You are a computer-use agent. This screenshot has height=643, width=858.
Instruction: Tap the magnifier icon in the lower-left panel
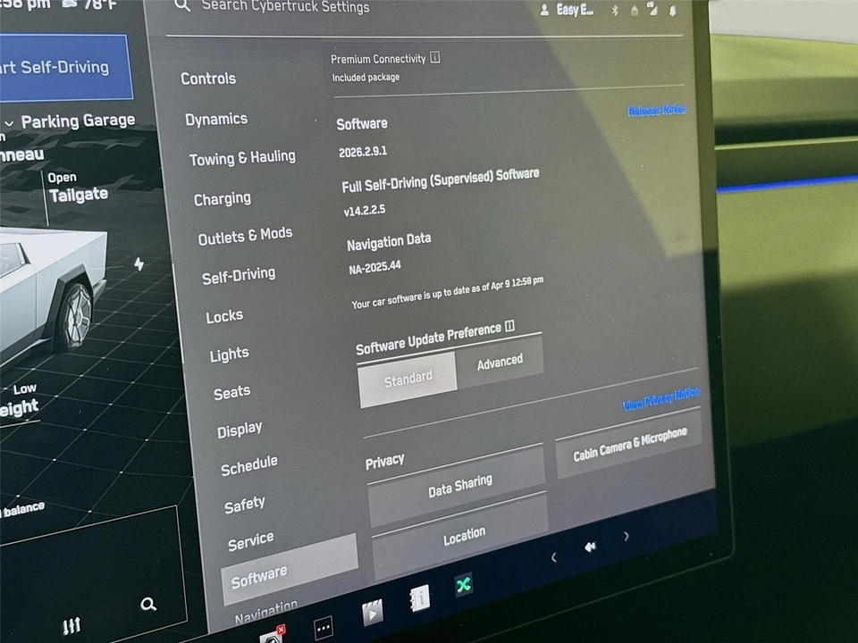(x=148, y=605)
